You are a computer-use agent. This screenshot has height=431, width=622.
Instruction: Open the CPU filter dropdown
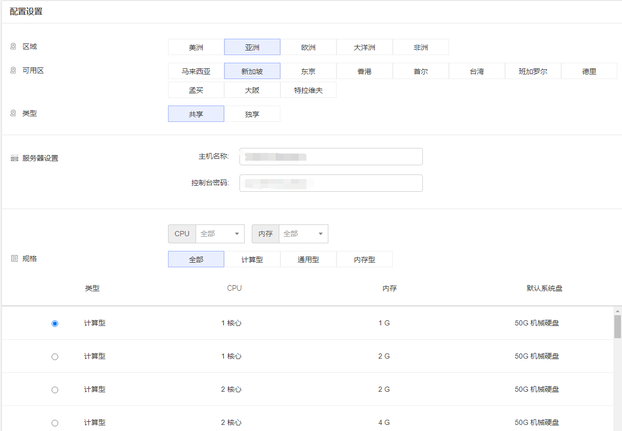point(220,234)
